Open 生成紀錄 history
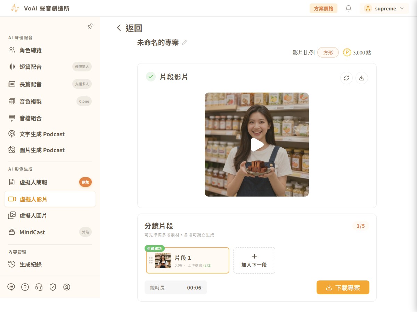417x312 pixels. point(50,264)
